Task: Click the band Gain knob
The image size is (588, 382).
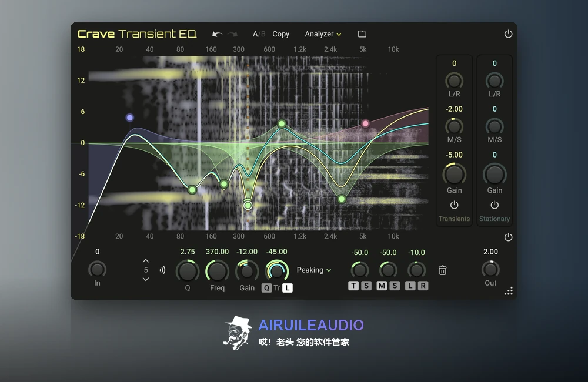Action: coord(247,271)
